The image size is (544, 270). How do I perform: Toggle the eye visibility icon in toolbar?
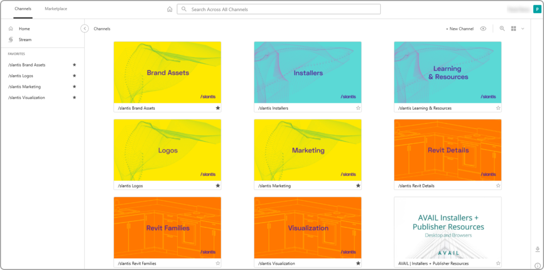pyautogui.click(x=483, y=29)
